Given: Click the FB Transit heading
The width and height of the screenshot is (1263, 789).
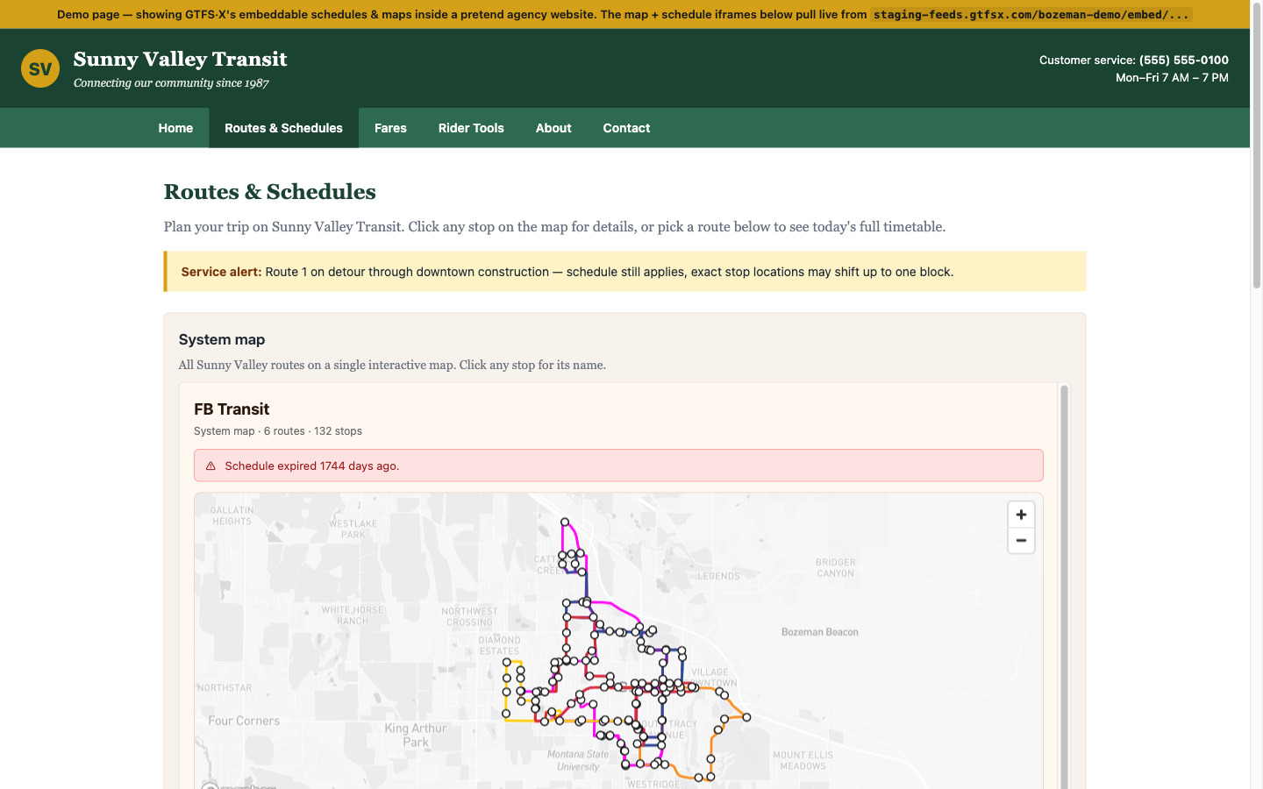Looking at the screenshot, I should click(x=232, y=409).
